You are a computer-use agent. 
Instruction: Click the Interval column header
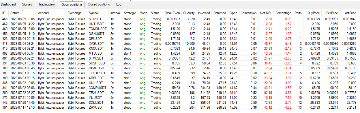point(116,13)
